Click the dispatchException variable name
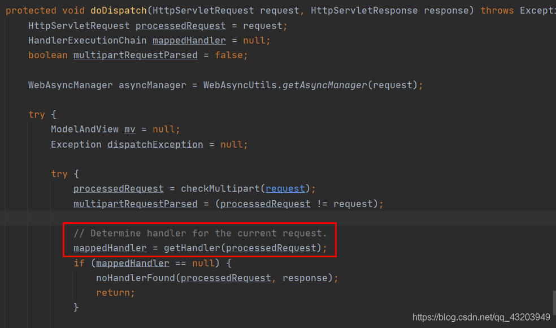Image resolution: width=556 pixels, height=328 pixels. (155, 144)
